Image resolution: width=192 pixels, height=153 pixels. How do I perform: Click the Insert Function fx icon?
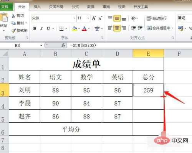(63, 45)
